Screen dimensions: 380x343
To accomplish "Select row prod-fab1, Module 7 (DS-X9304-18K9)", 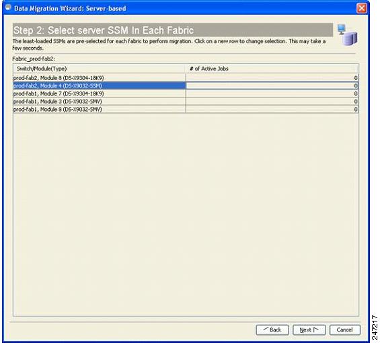I will [x=186, y=93].
